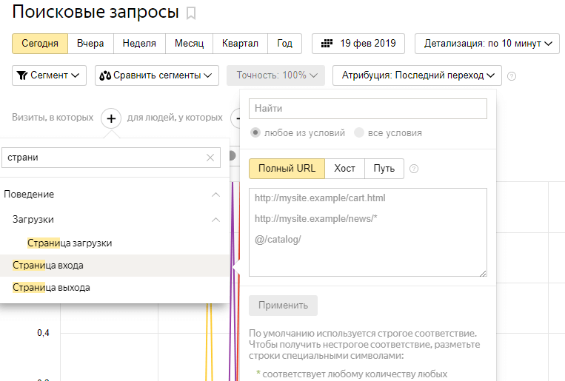Open the 'Атрибуция: Последний переход' dropdown
Image resolution: width=565 pixels, height=381 pixels.
(418, 75)
